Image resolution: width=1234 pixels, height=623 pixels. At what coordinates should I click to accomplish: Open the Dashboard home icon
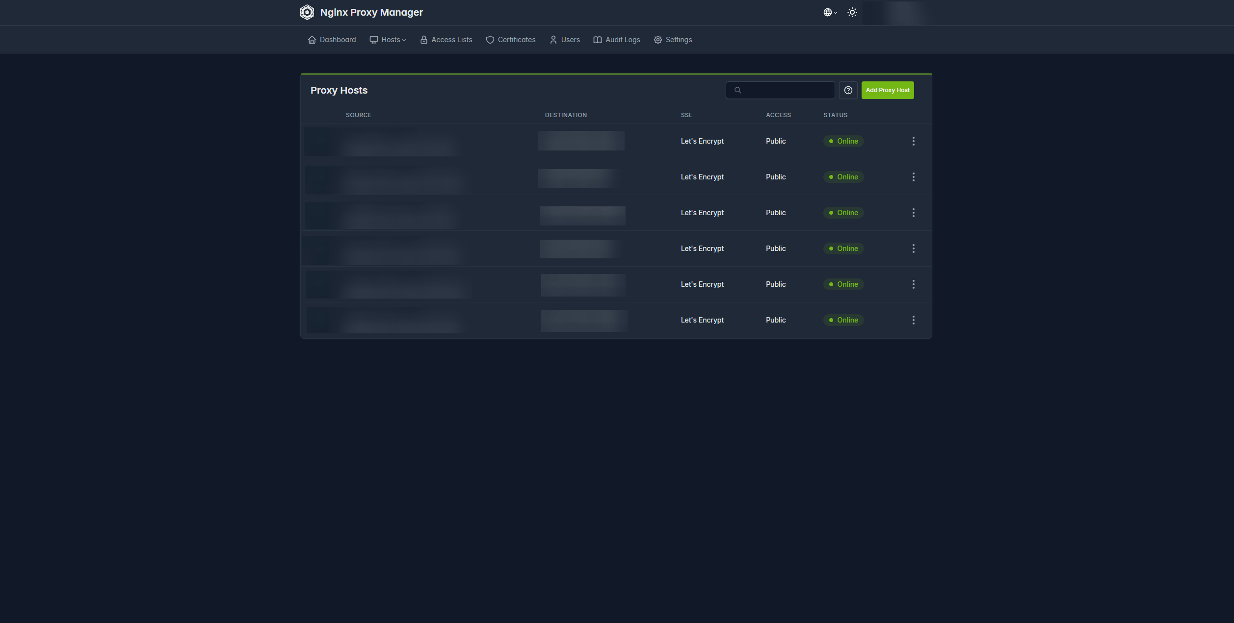pyautogui.click(x=312, y=39)
